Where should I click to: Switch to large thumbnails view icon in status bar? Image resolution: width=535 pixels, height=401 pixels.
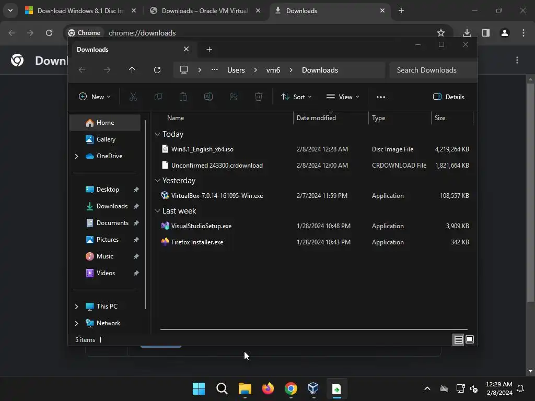(470, 339)
